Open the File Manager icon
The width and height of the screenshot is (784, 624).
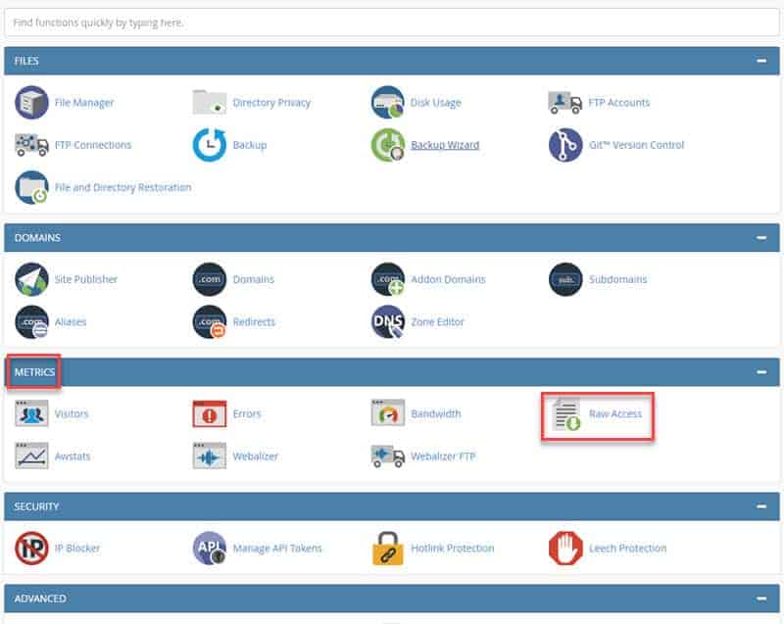pos(31,103)
